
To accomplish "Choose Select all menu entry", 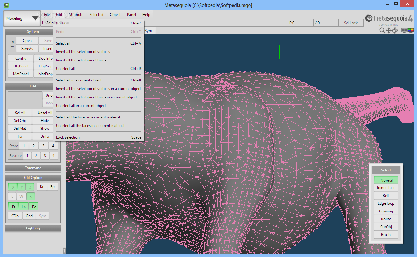I will click(x=99, y=43).
